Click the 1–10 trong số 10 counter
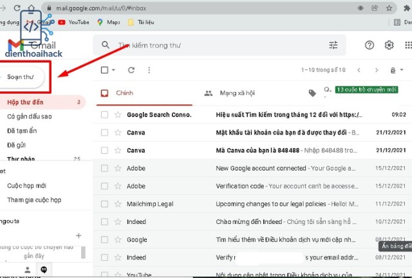412x278 pixels. tap(323, 70)
